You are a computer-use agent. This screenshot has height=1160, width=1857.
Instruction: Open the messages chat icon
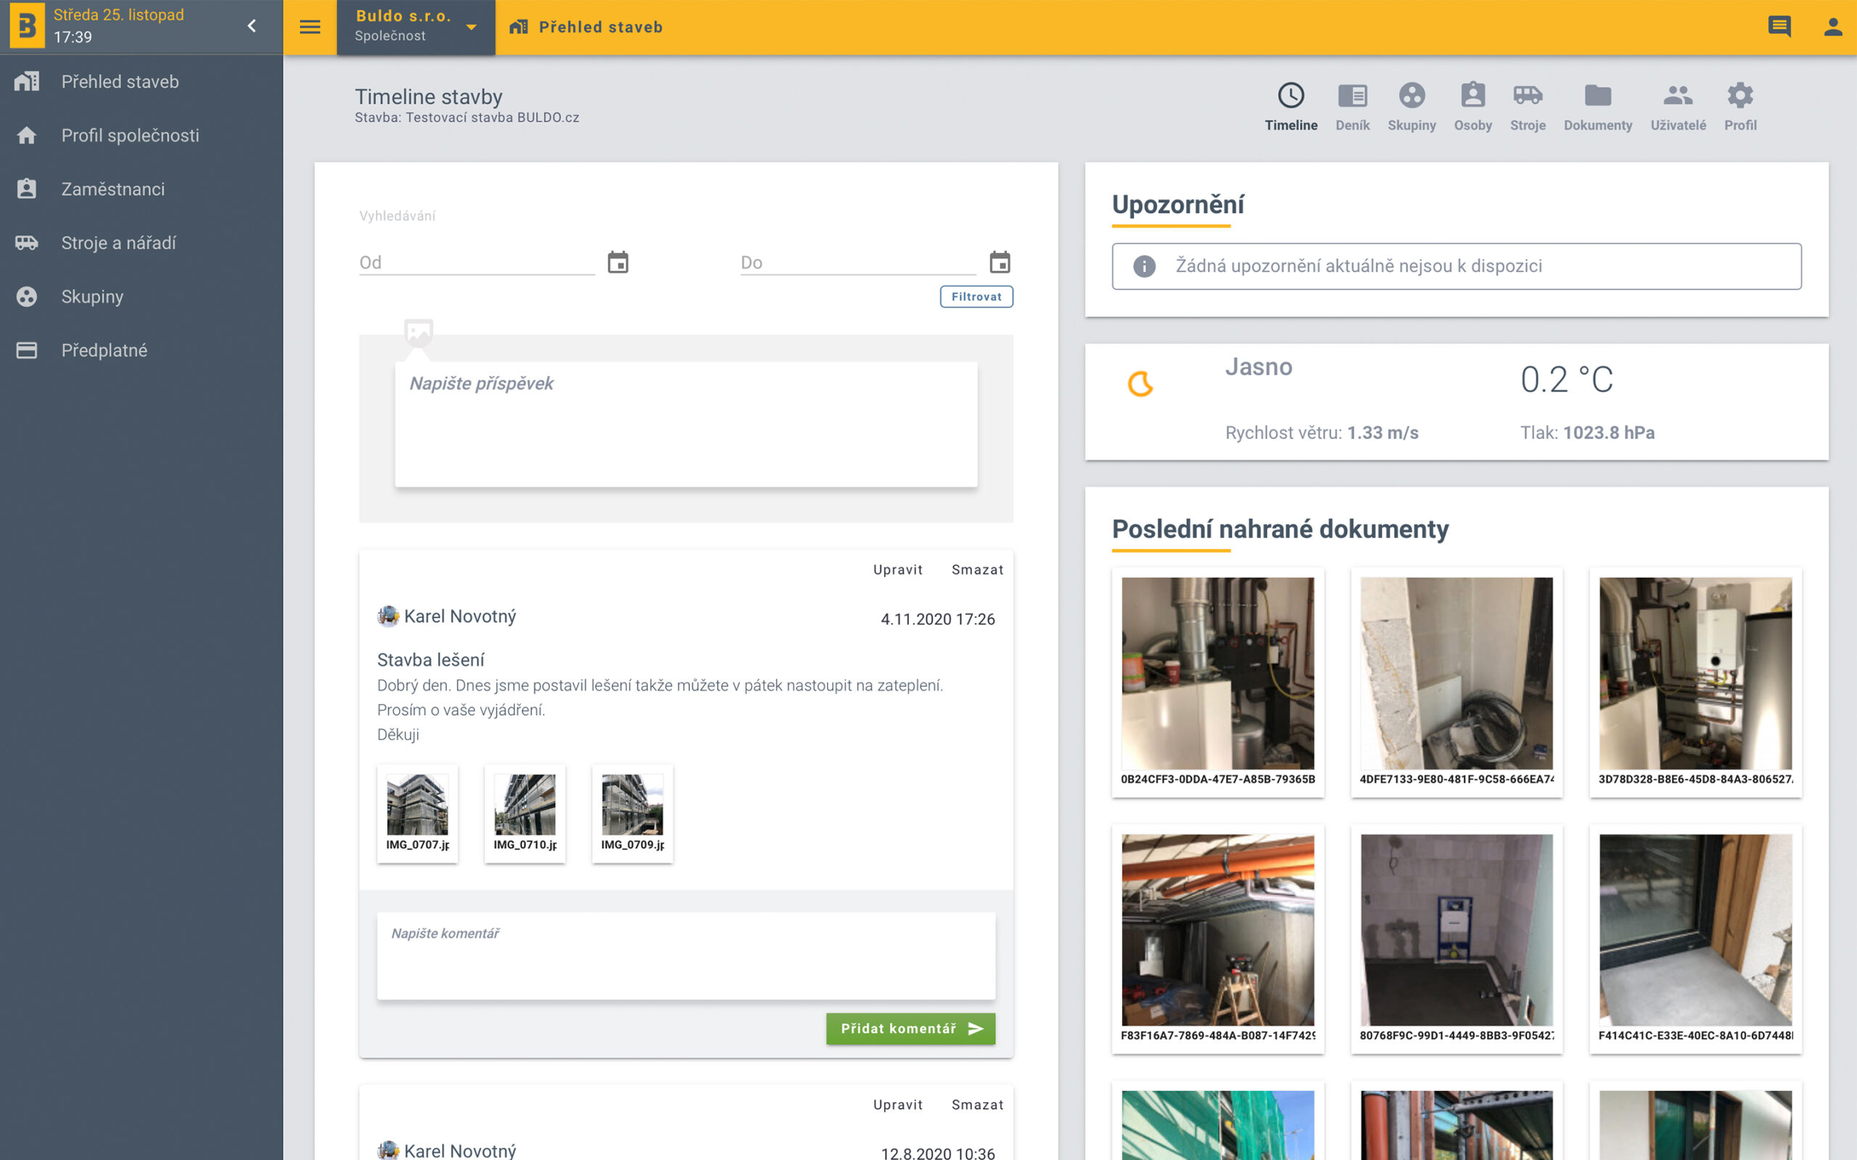(x=1779, y=27)
